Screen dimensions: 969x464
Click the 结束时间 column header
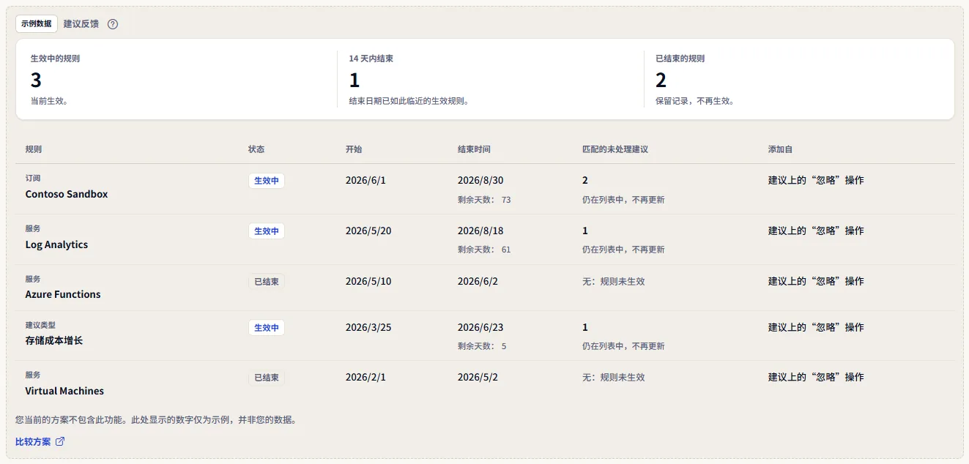tap(474, 149)
